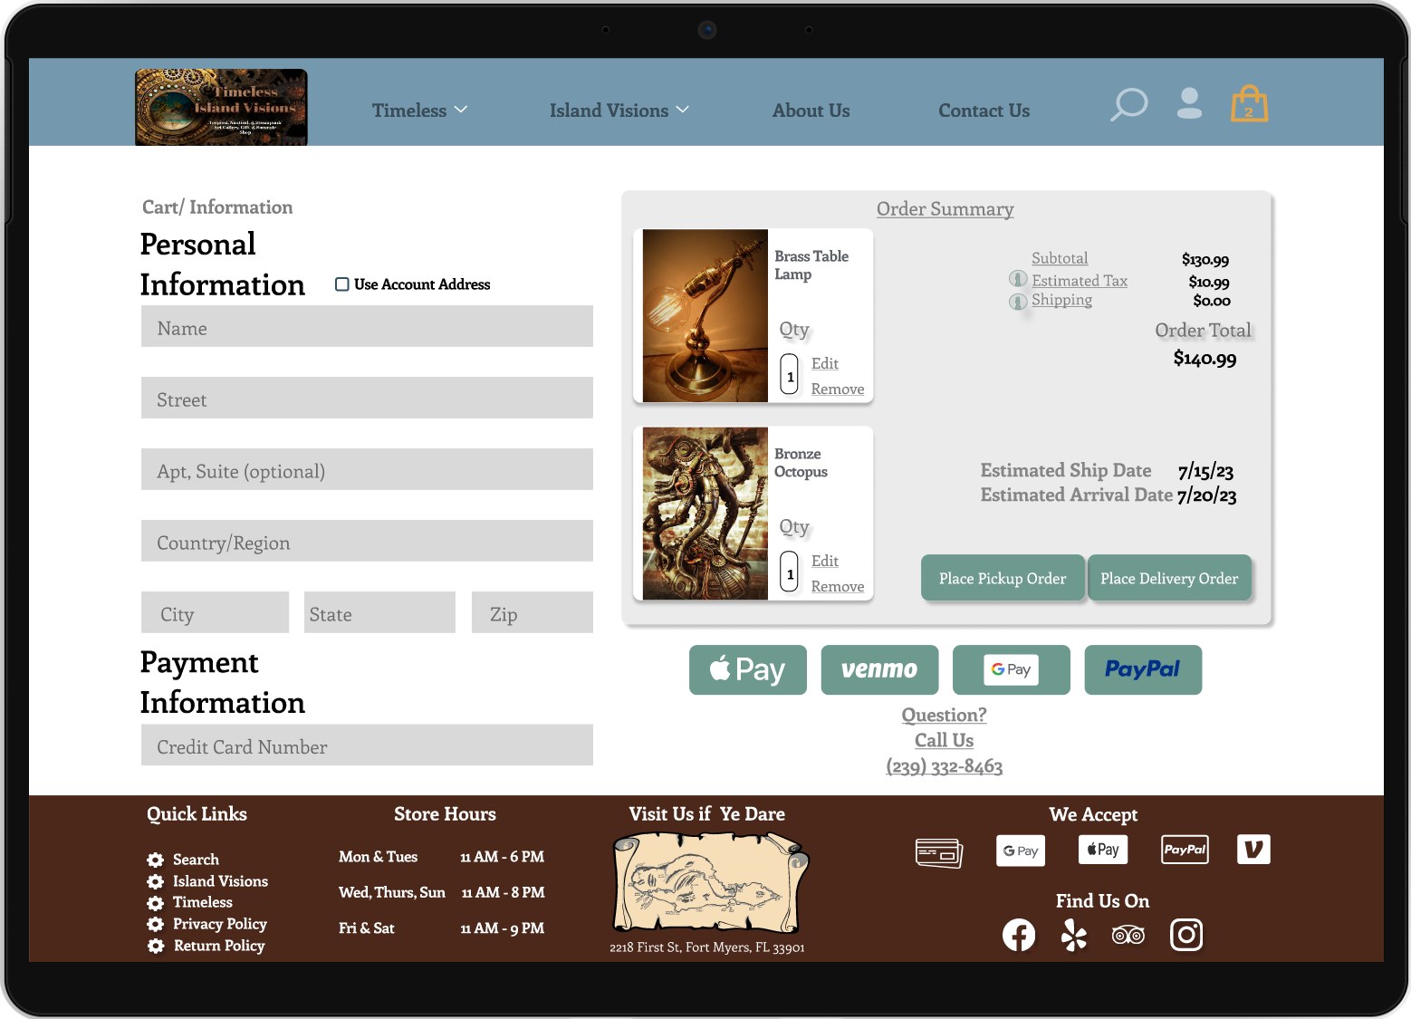Remove the Bronze Octopus from cart

tap(838, 586)
